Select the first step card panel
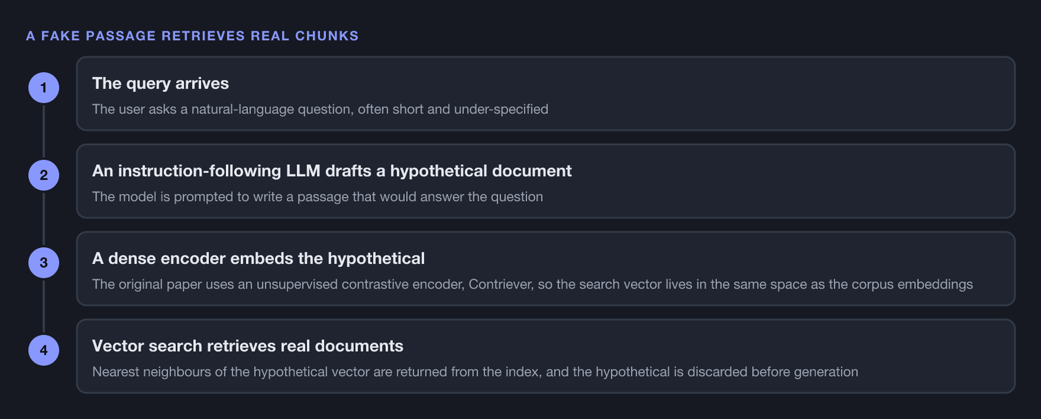Viewport: 1041px width, 419px height. (x=546, y=94)
